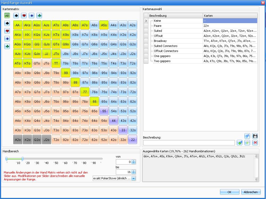Click the Handbereich slider track at 50
Image resolution: width=266 pixels, height=199 pixels.
pyautogui.click(x=54, y=159)
